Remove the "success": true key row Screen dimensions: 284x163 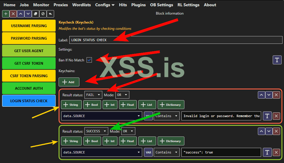pos(276,152)
